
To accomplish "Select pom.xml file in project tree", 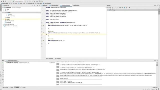I will pyautogui.click(x=8, y=22).
